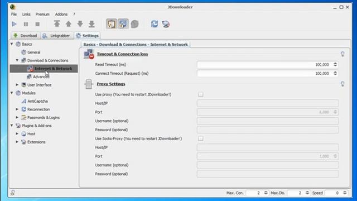
Task: Click the JDownloader logo in title bar
Action: 13,7
